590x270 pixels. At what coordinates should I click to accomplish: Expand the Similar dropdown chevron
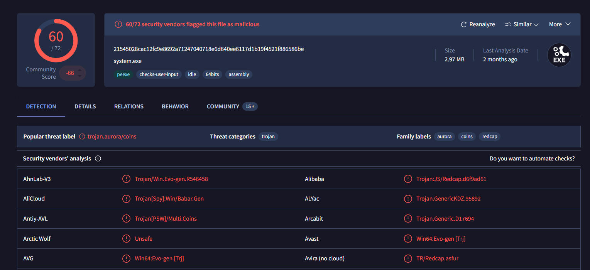pos(536,25)
